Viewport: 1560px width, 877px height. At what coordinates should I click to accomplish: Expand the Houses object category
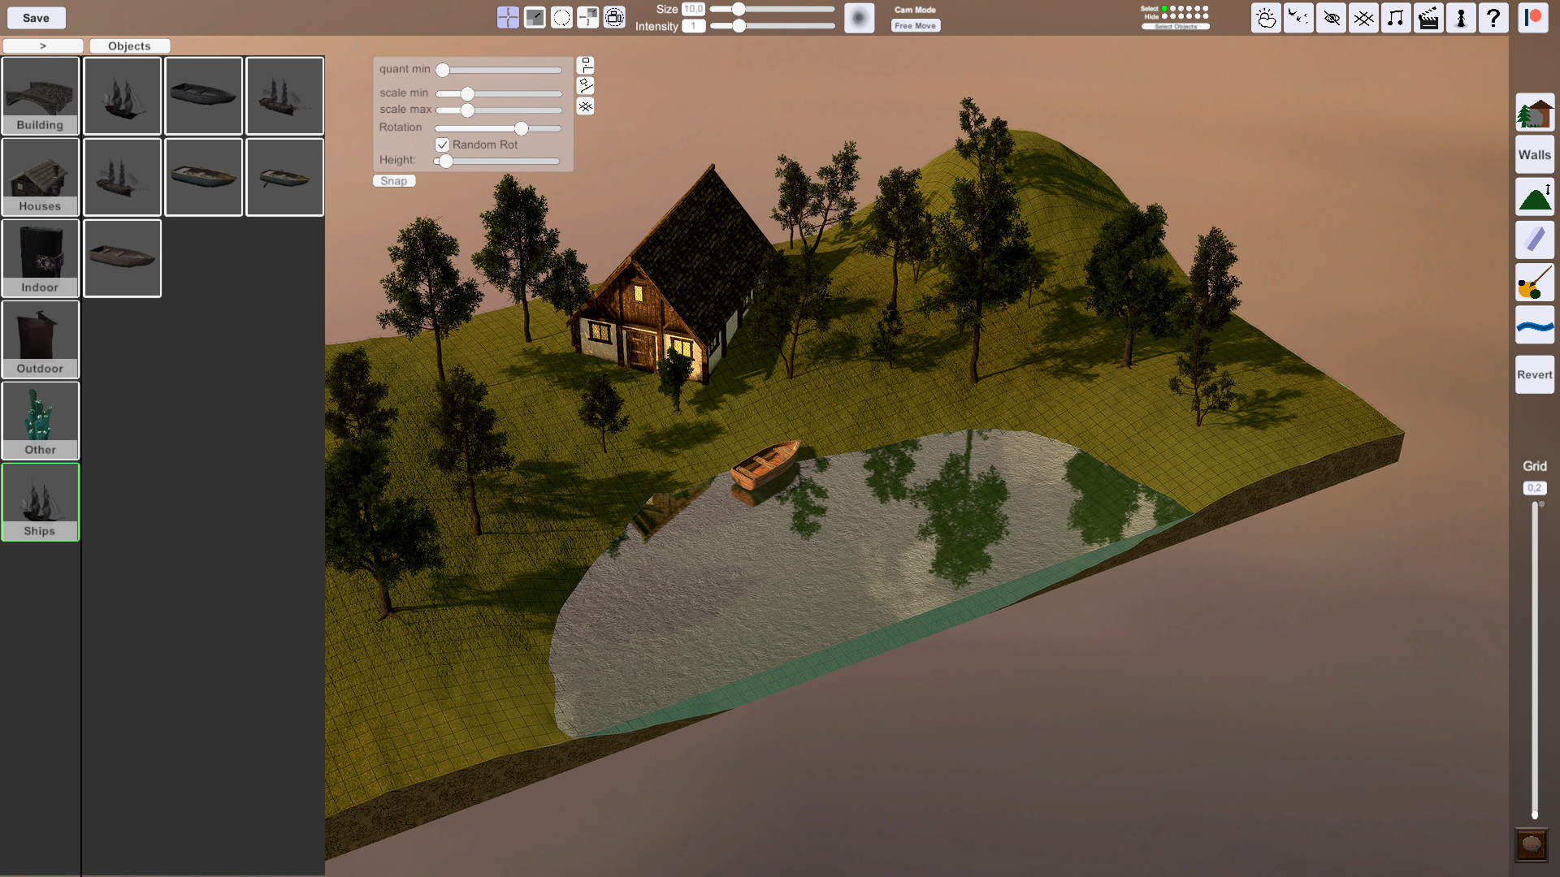40,175
